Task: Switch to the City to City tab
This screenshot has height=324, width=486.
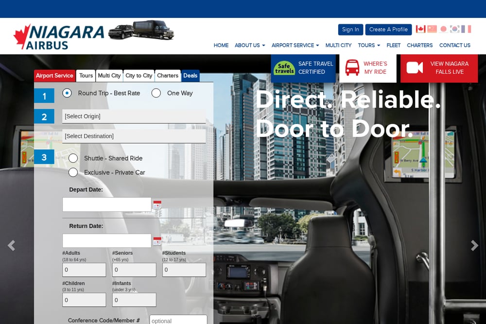Action: point(139,76)
